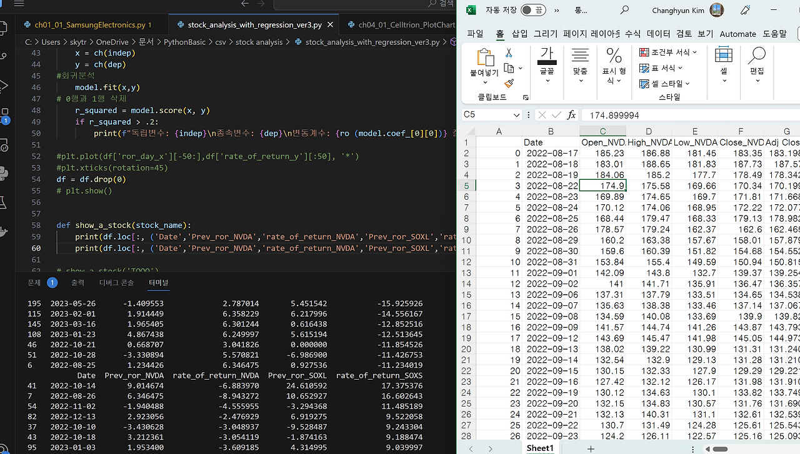Click the Excel paste clipboard icon
800x454 pixels.
pyautogui.click(x=484, y=57)
